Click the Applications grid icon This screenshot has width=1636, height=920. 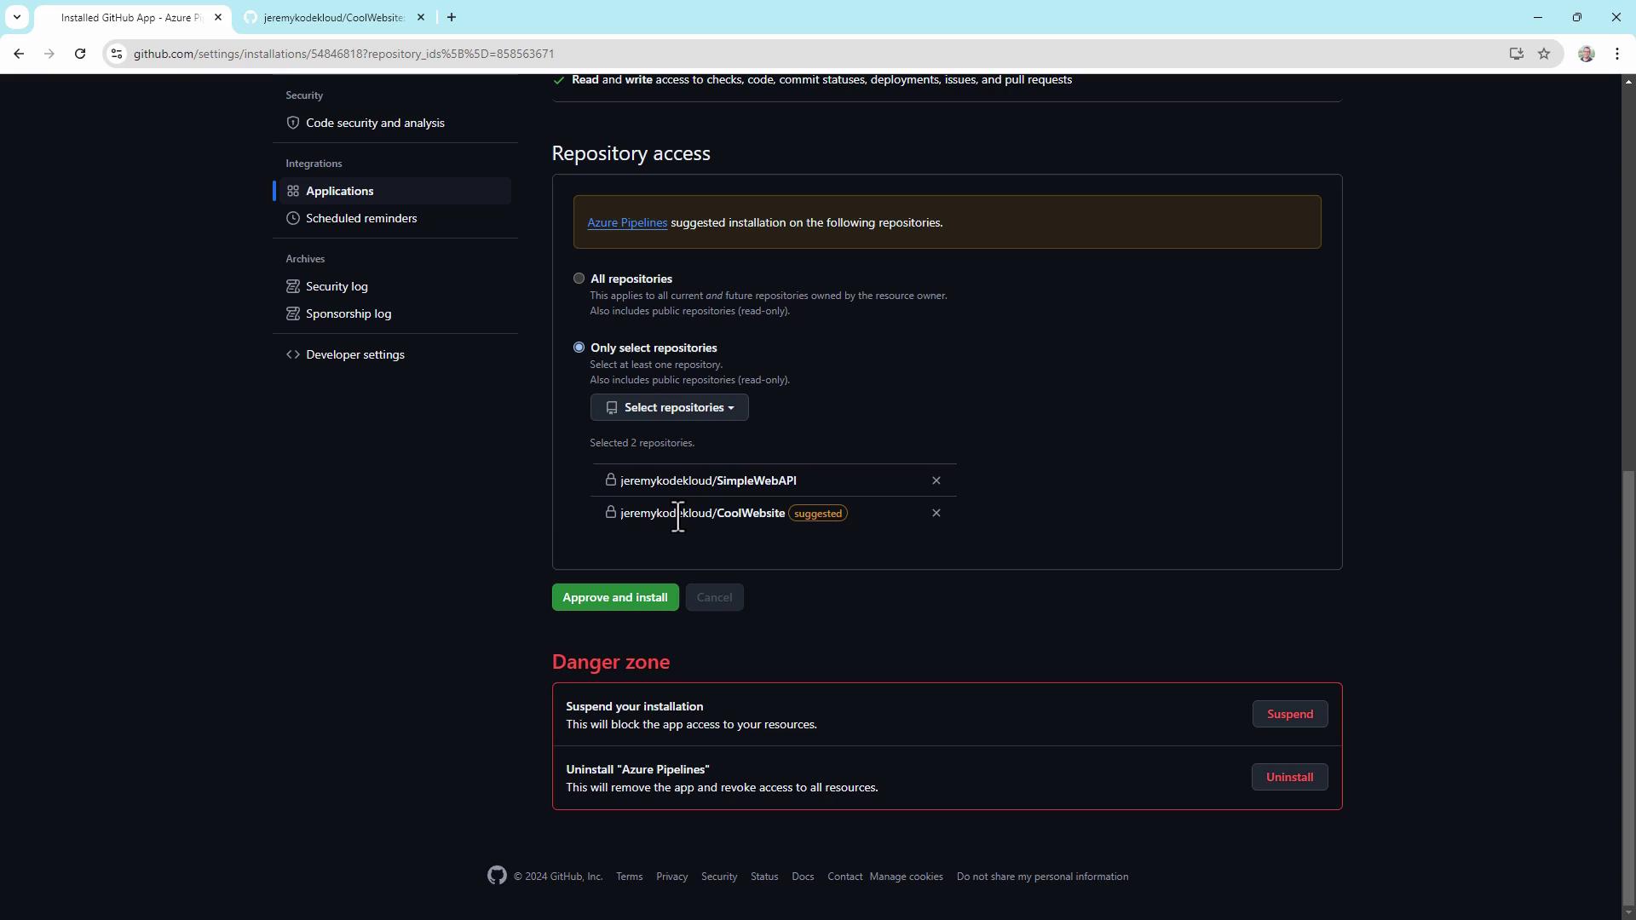tap(293, 191)
